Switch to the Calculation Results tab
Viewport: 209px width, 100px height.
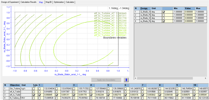28,2
